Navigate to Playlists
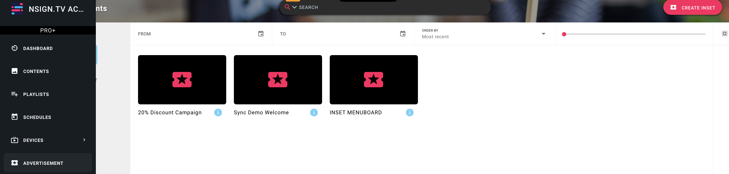The width and height of the screenshot is (729, 174). (x=36, y=94)
